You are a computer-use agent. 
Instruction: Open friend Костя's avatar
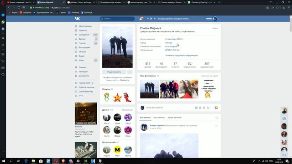coord(107,118)
